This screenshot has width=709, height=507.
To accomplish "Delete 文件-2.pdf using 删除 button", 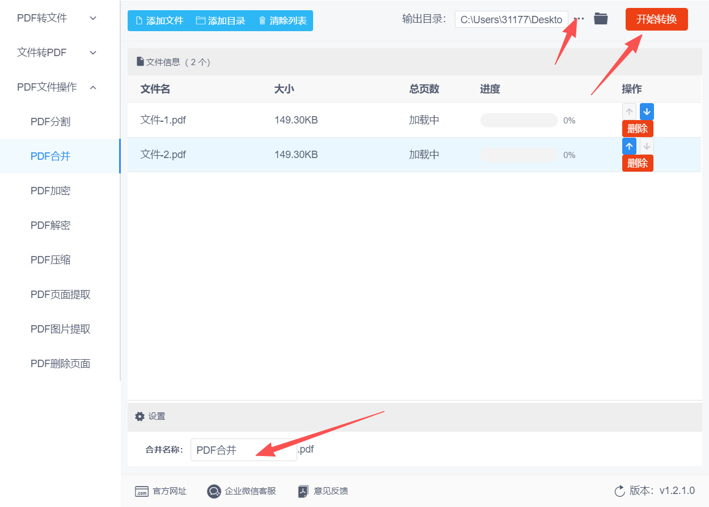I will click(x=638, y=163).
